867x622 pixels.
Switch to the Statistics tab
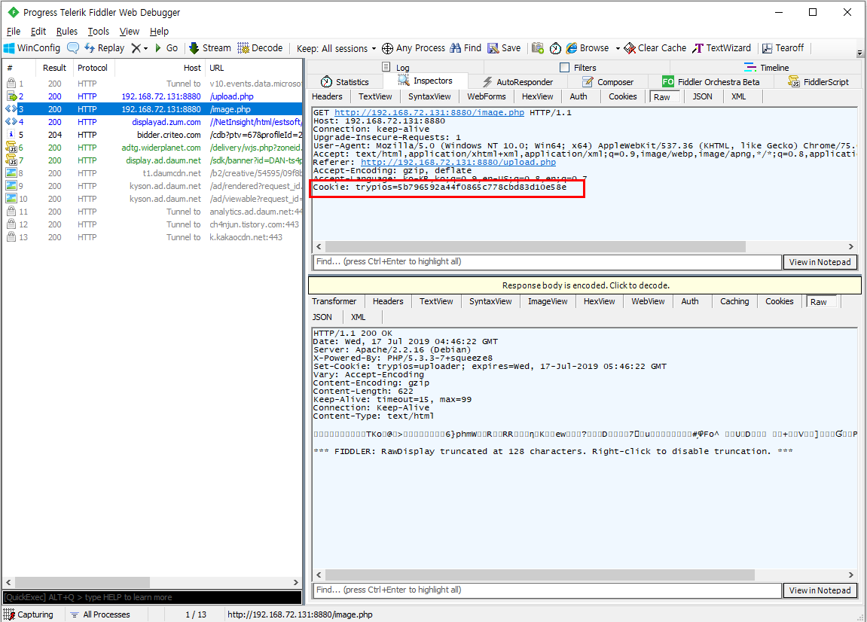(x=345, y=82)
